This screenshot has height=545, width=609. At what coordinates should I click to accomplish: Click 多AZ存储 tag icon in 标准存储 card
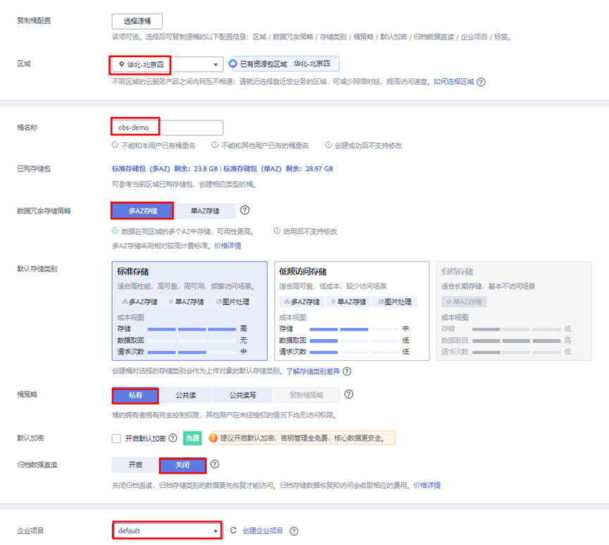coord(125,302)
